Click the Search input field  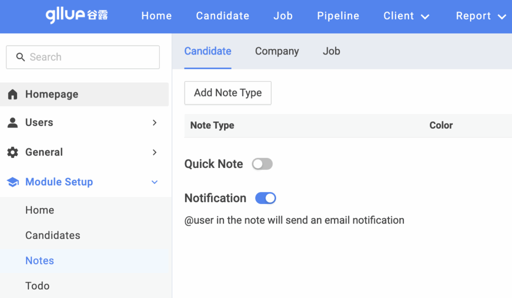pos(83,57)
